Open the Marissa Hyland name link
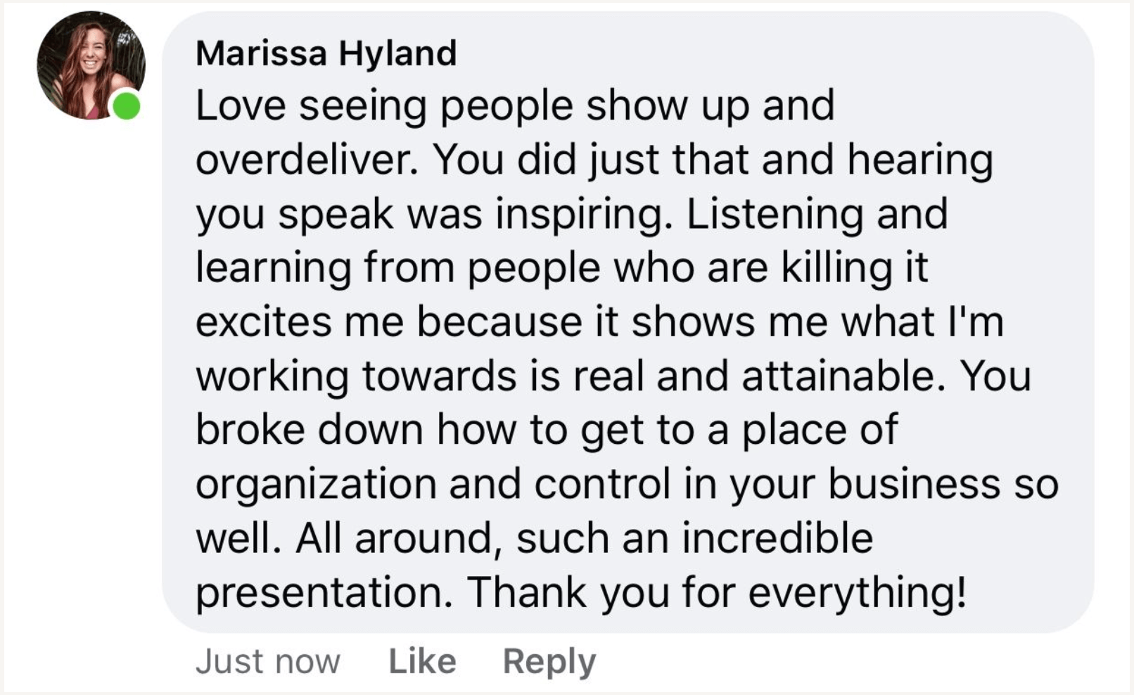This screenshot has height=695, width=1134. click(326, 53)
